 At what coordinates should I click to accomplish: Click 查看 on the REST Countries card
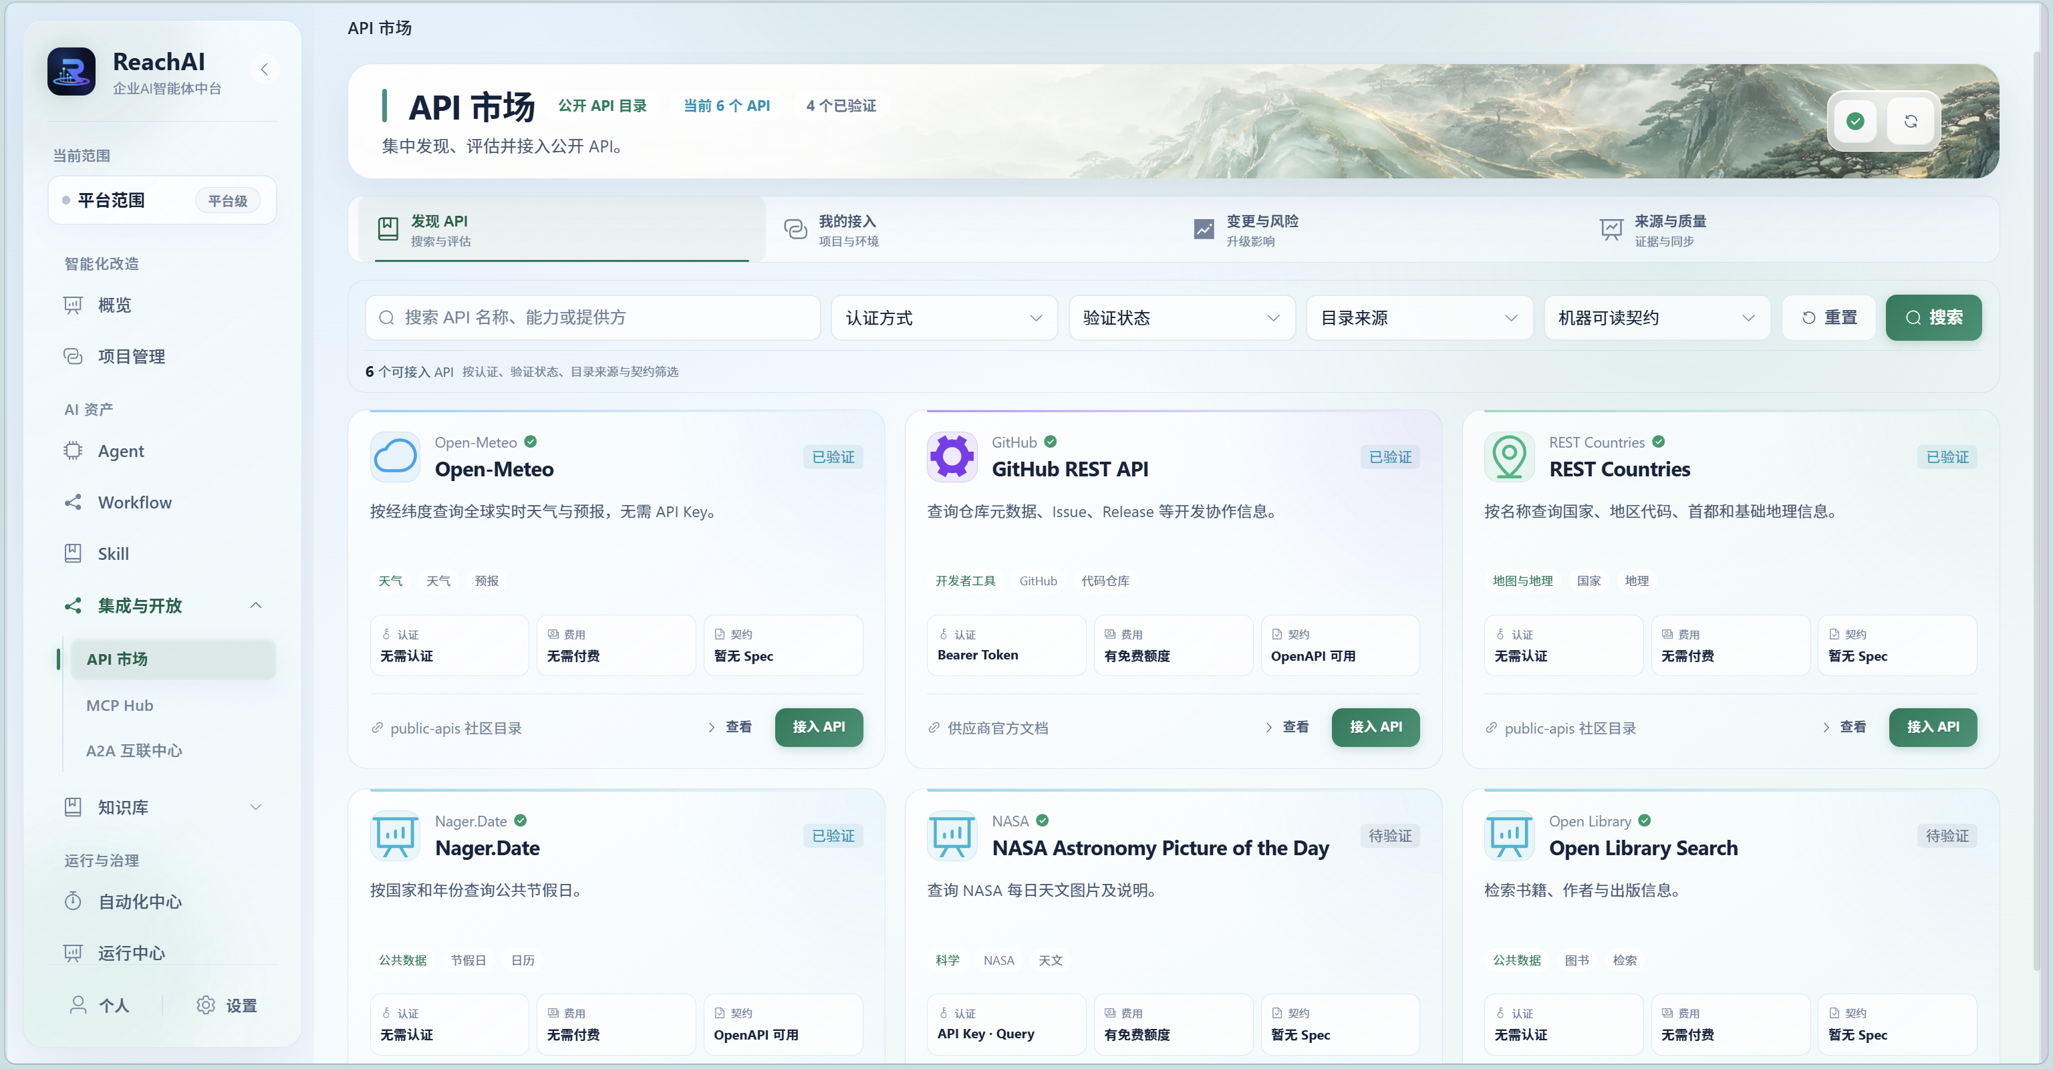click(1844, 726)
